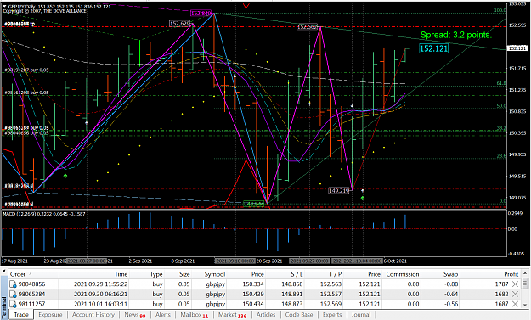This screenshot has width=531, height=320.
Task: Click the stop loss value 148.868
Action: (292, 284)
